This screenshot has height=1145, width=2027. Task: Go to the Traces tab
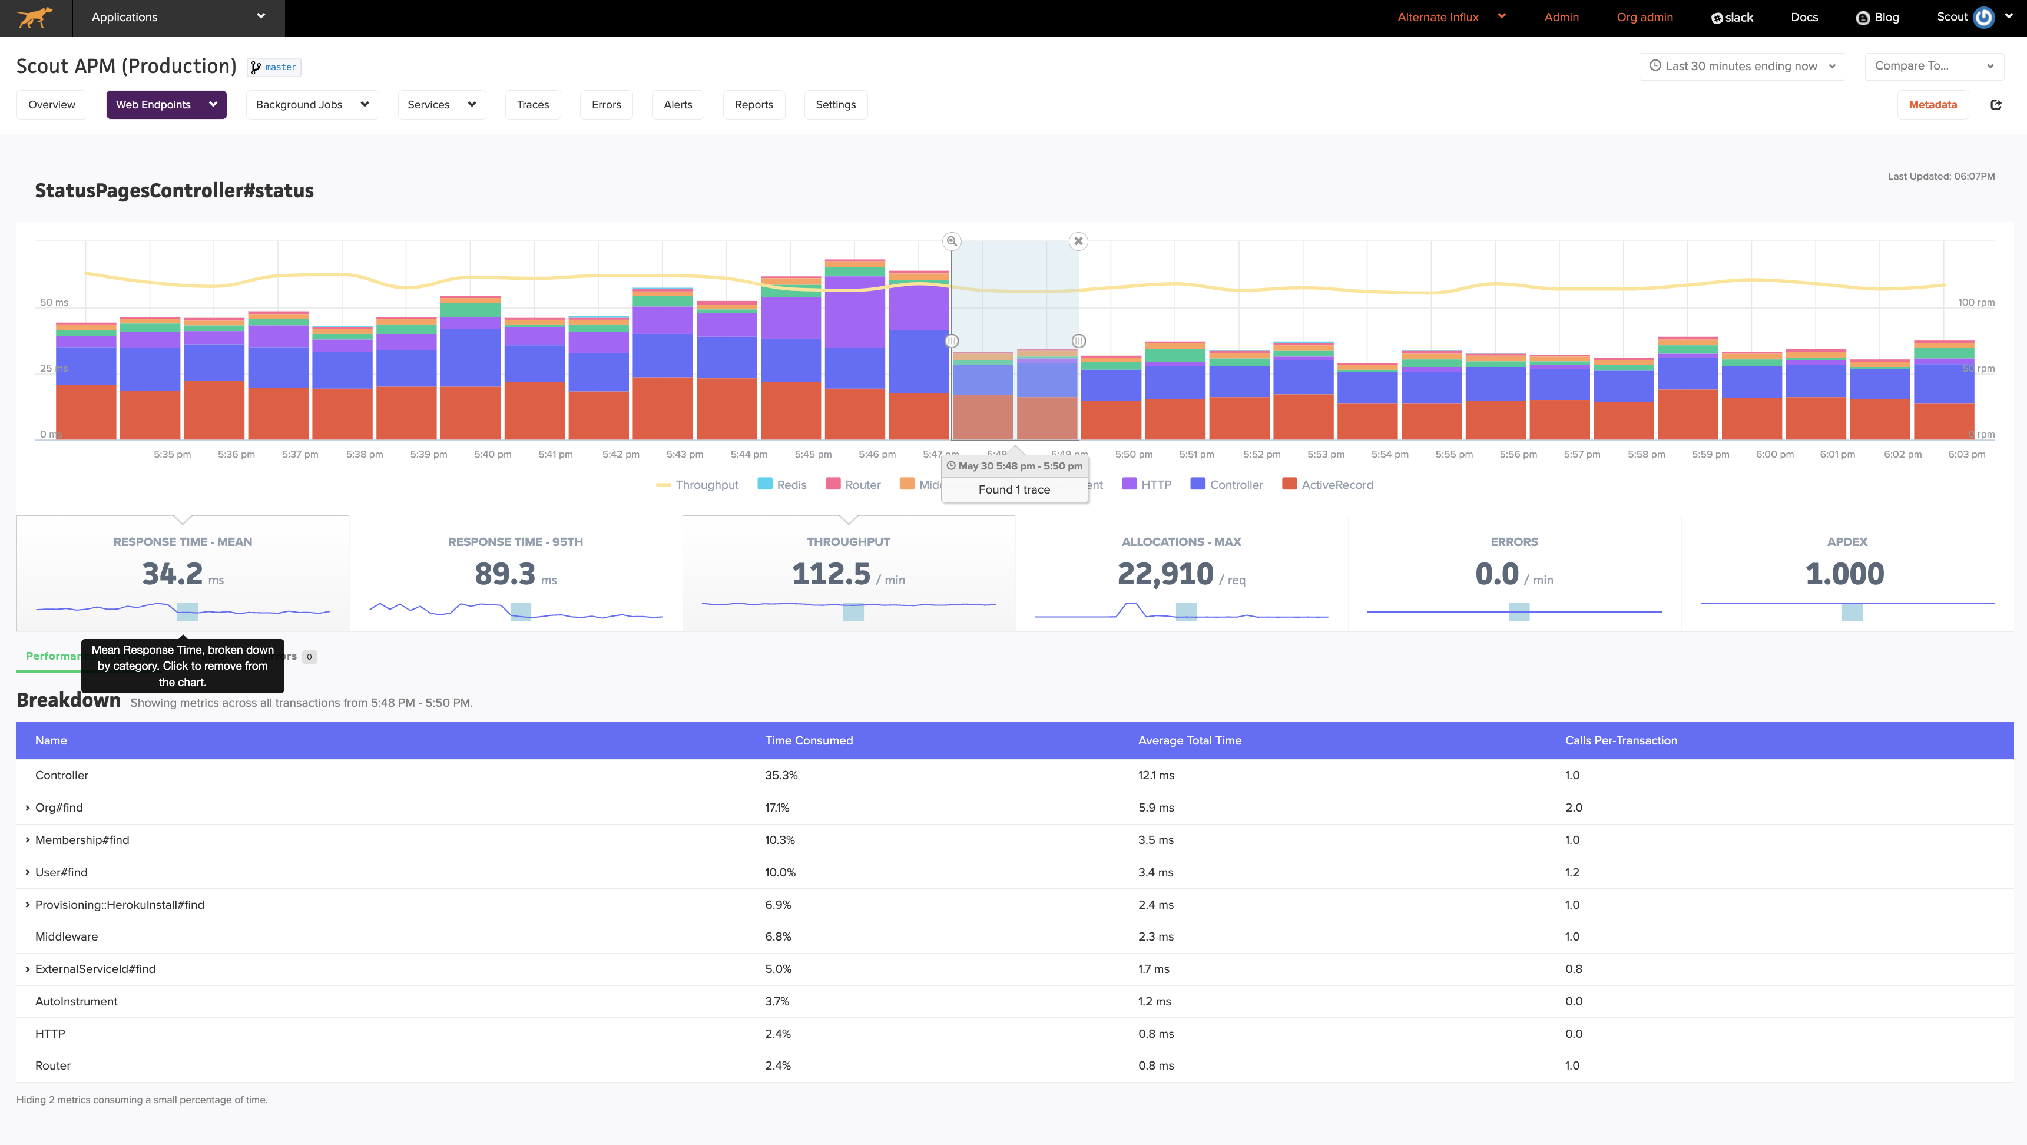click(x=533, y=105)
